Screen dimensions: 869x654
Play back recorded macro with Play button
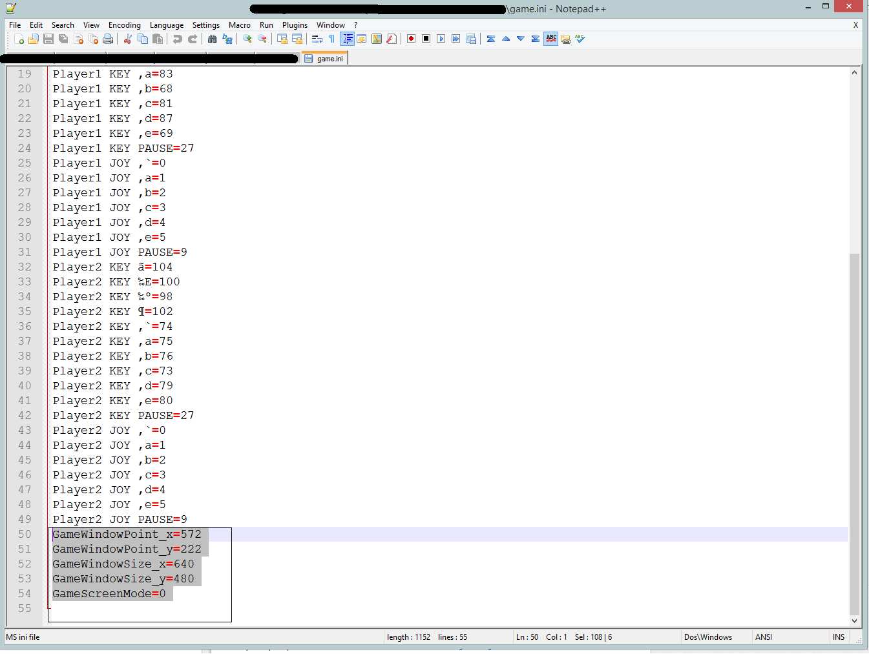click(x=441, y=39)
